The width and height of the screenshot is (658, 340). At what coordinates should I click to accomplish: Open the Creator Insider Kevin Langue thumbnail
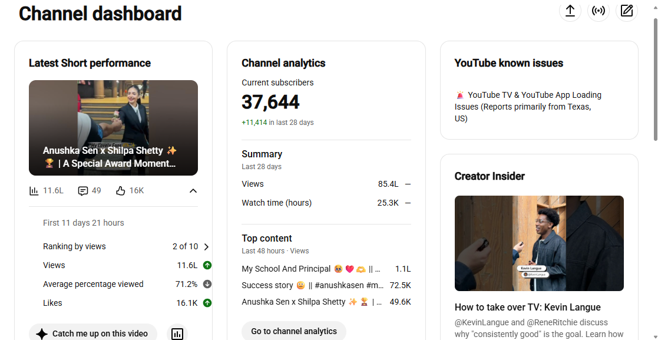pyautogui.click(x=539, y=243)
